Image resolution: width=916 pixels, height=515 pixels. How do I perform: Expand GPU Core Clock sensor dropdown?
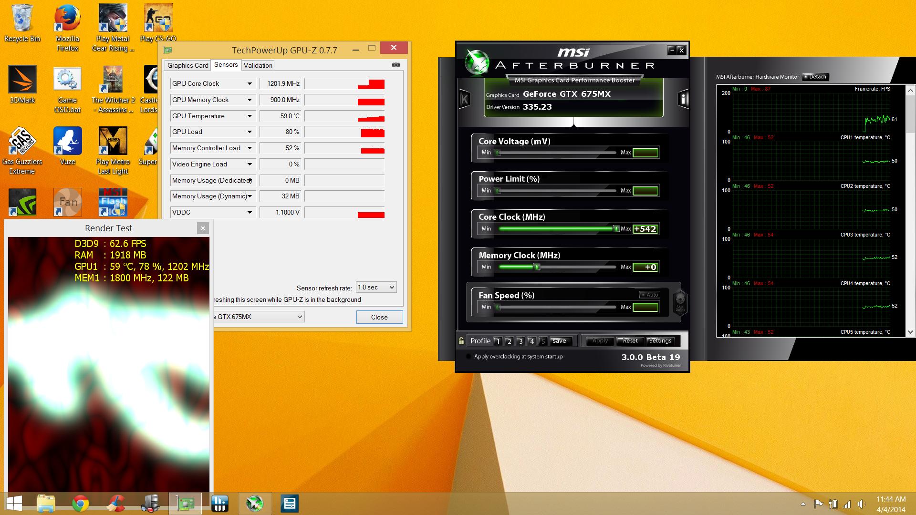250,84
